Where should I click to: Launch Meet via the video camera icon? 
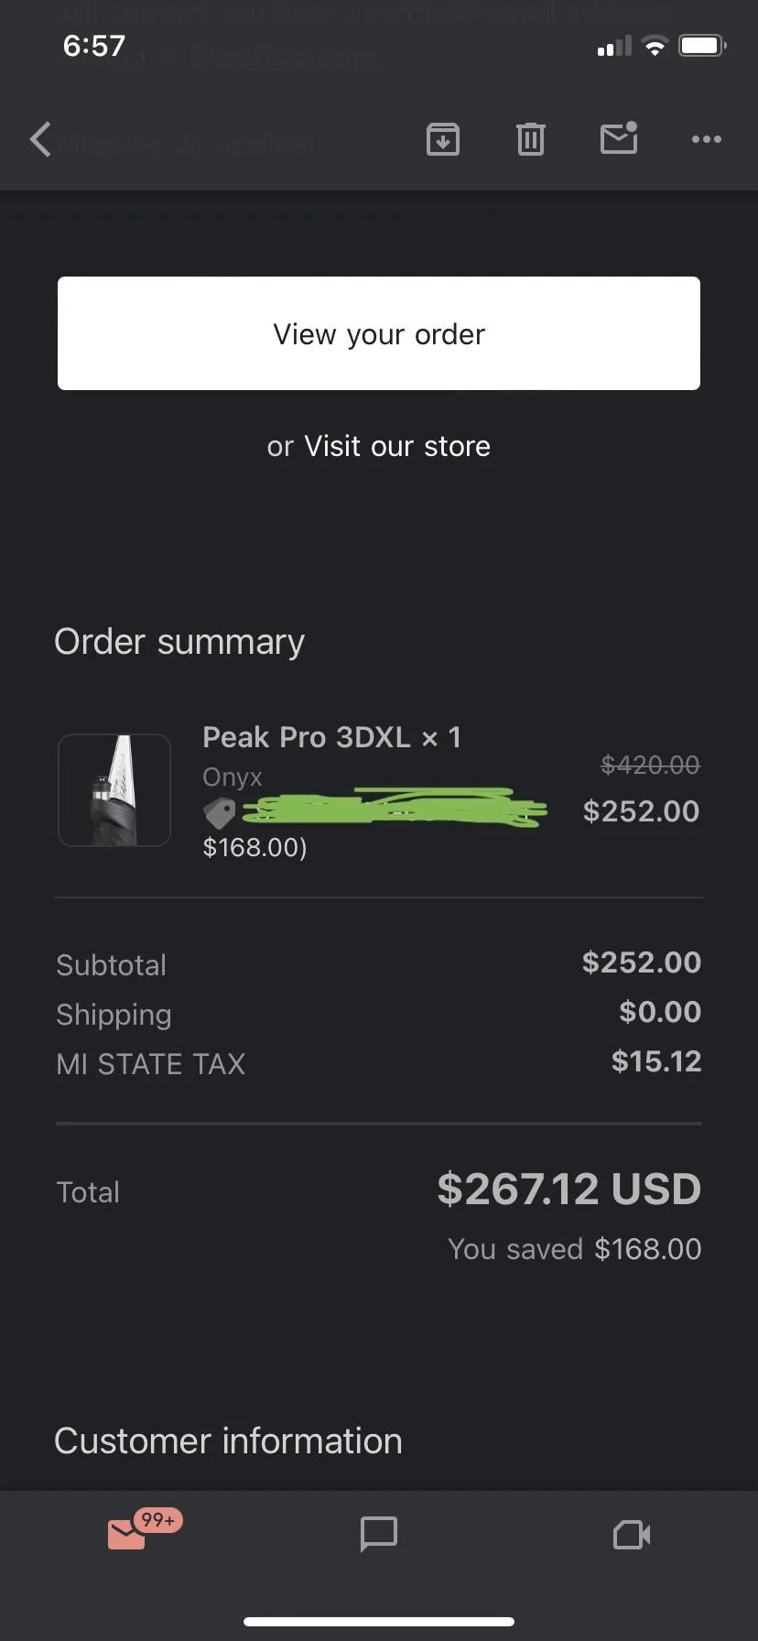(631, 1535)
